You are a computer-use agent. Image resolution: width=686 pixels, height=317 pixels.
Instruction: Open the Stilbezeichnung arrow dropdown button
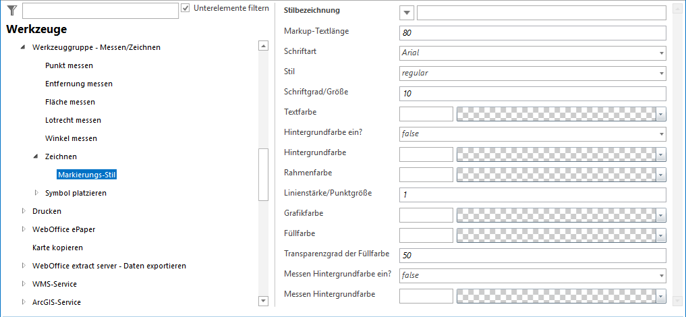407,13
